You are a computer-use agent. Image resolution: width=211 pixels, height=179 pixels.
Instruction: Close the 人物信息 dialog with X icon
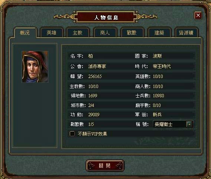(x=198, y=16)
